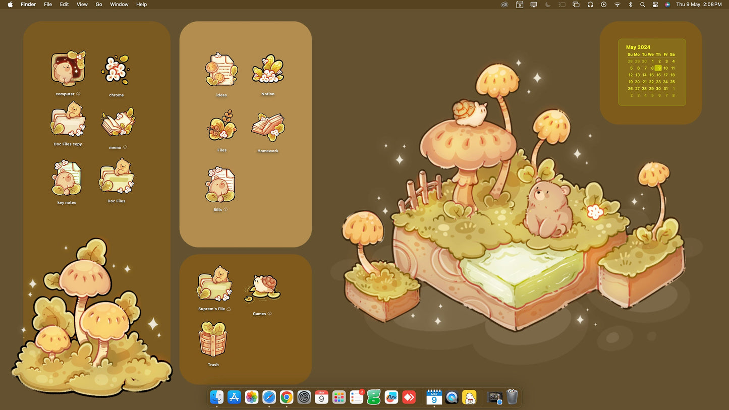Open Control Center from the menu bar

coord(655,5)
